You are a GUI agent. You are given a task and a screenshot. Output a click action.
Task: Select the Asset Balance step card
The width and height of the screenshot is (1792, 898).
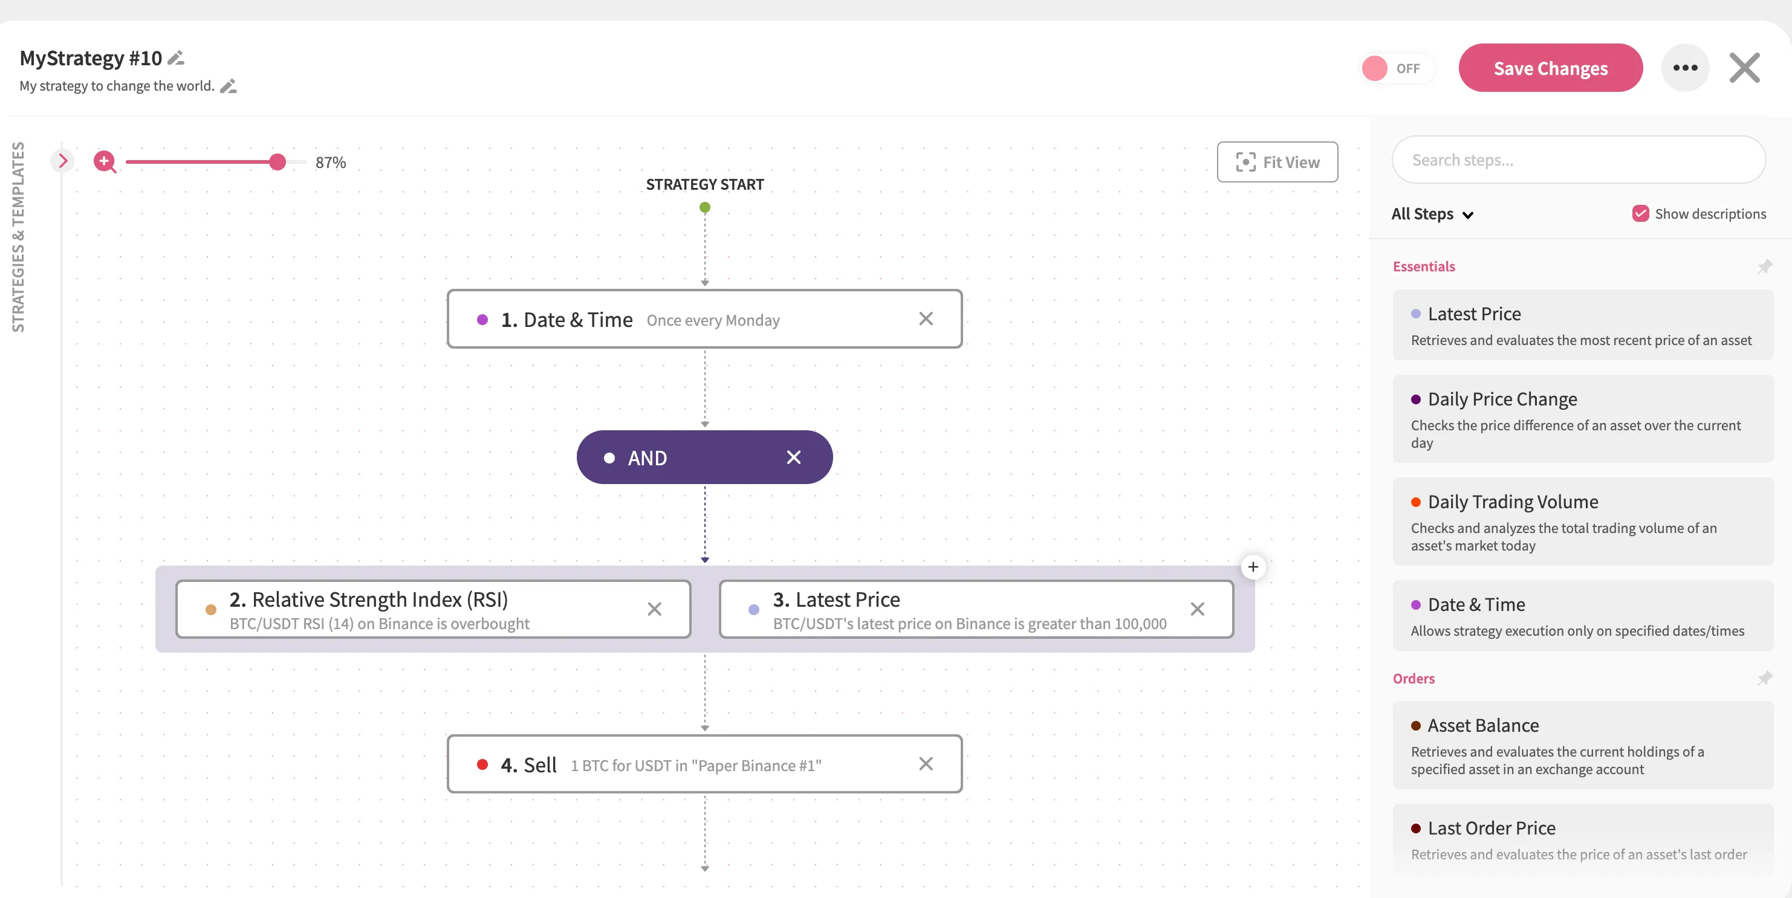(1583, 745)
